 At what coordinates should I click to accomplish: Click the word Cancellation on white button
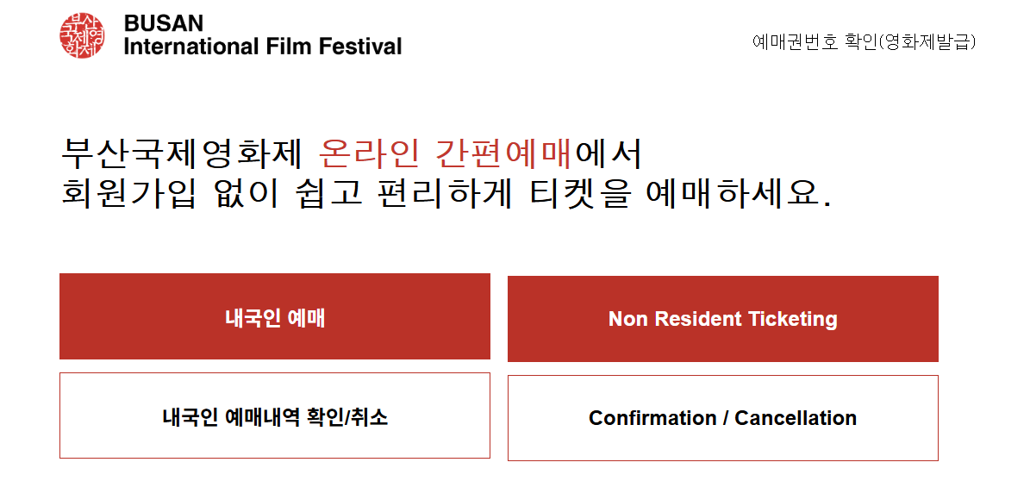[x=796, y=418]
